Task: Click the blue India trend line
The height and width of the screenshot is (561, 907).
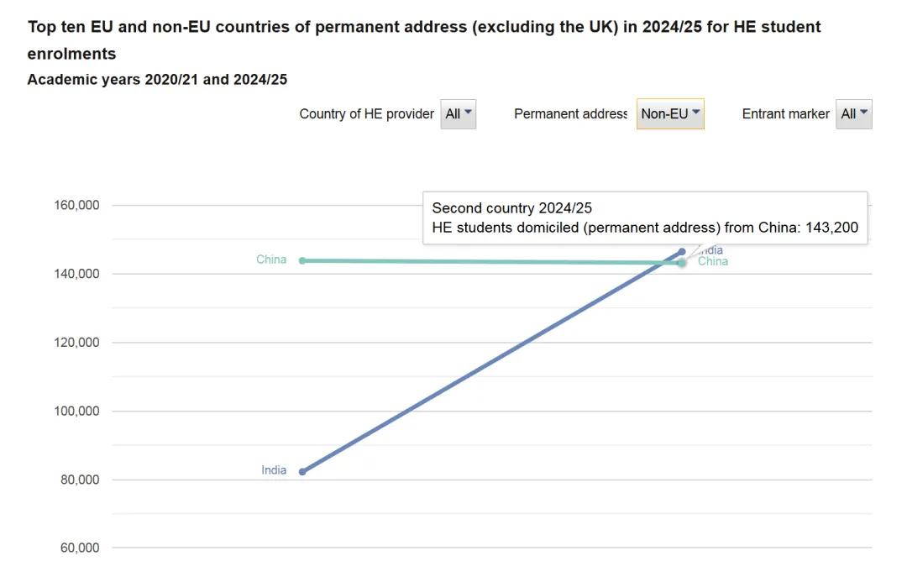Action: [491, 363]
